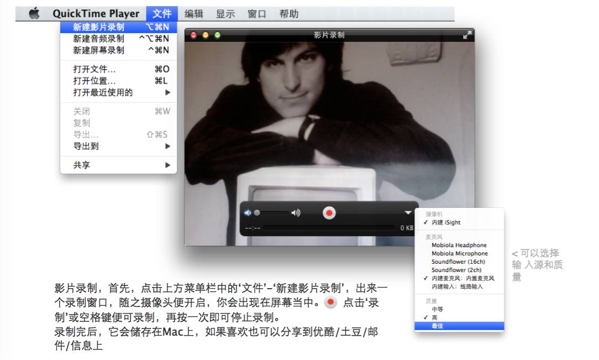This screenshot has height=360, width=599.
Task: Click the red close window button
Action: (194, 35)
